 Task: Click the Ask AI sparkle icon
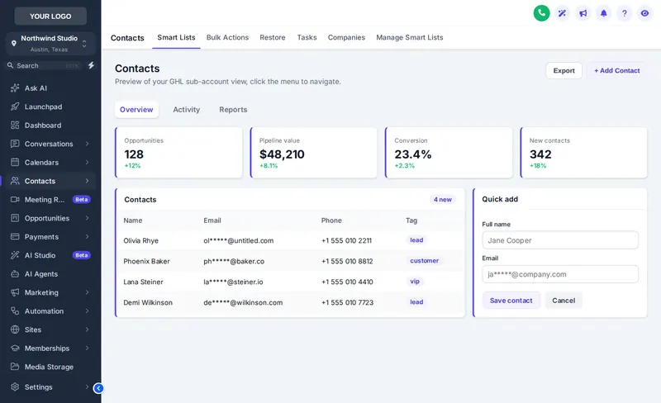point(15,88)
